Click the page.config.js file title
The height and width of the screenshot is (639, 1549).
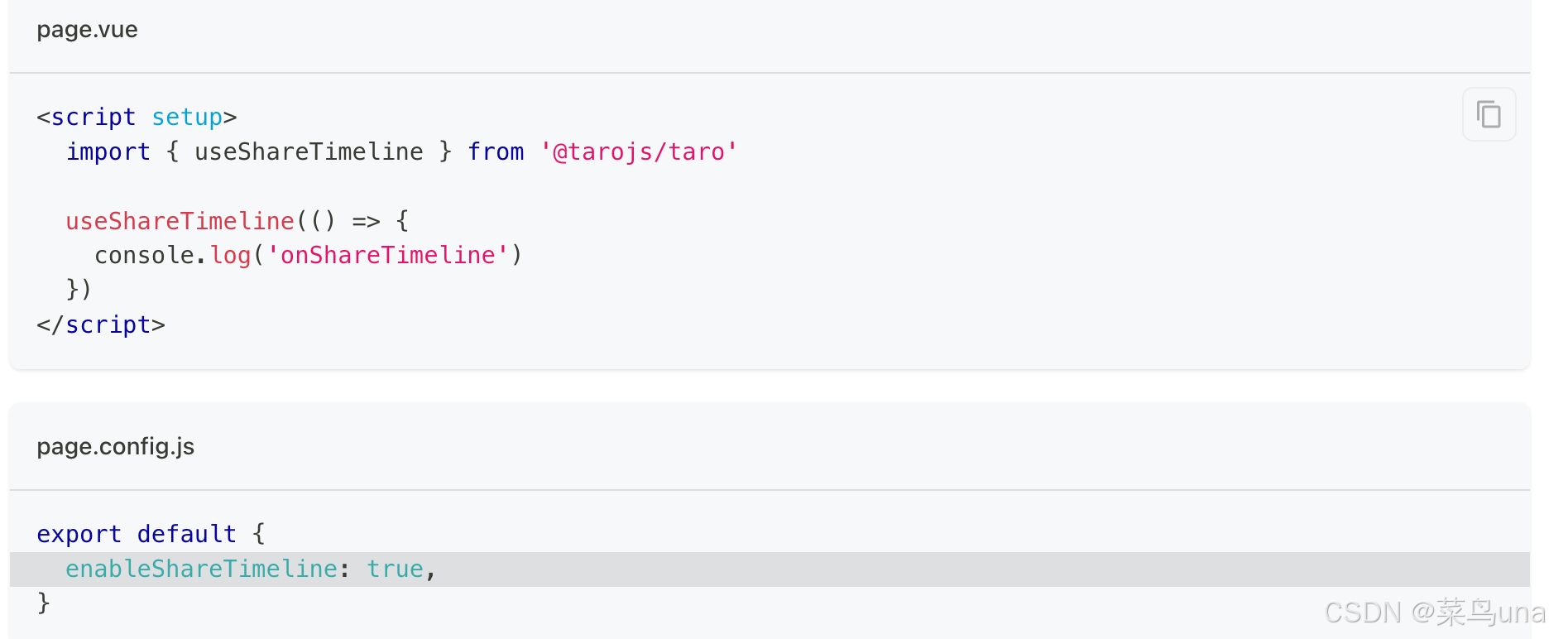(115, 447)
